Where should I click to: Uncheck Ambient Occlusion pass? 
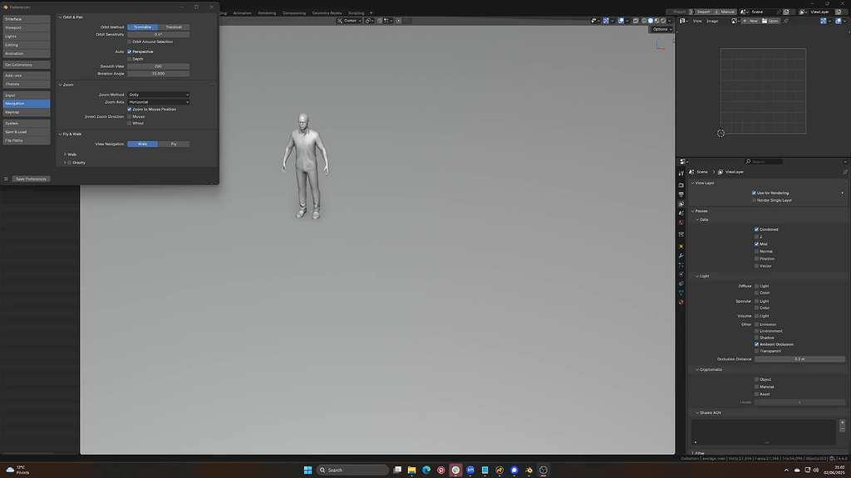click(756, 344)
